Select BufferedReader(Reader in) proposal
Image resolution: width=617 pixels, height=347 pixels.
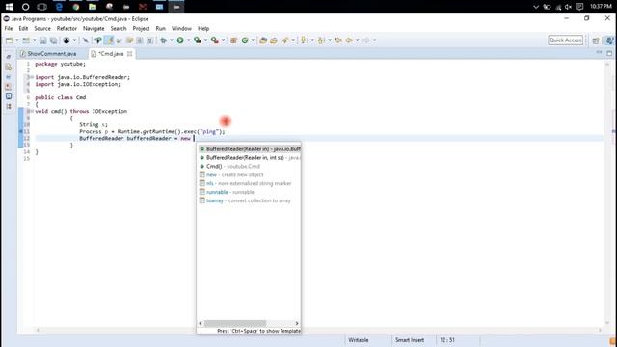point(249,149)
